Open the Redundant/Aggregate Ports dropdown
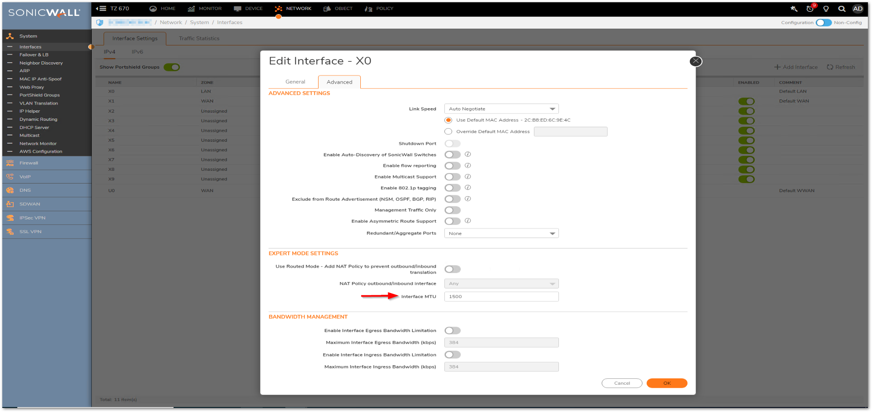872x412 pixels. click(501, 233)
